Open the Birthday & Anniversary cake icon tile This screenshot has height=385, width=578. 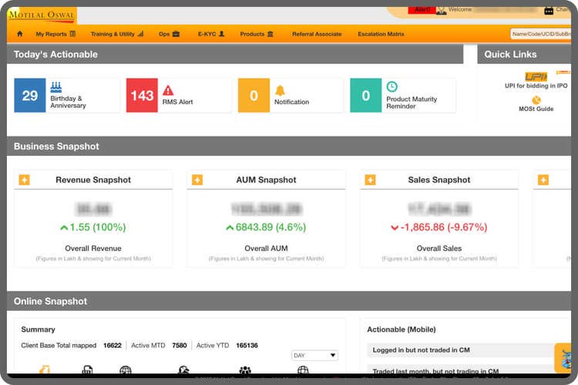pos(56,88)
